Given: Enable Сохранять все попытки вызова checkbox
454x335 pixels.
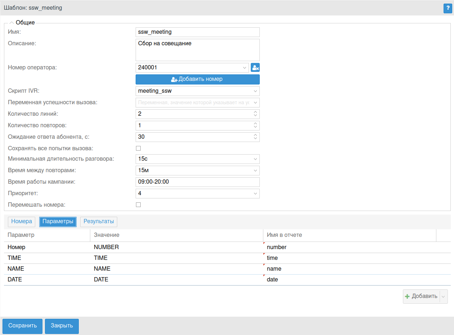Looking at the screenshot, I should pos(138,148).
